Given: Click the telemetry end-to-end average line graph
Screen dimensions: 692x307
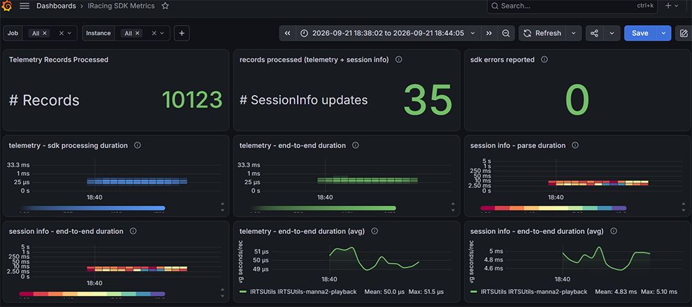Looking at the screenshot, I should pos(374,258).
